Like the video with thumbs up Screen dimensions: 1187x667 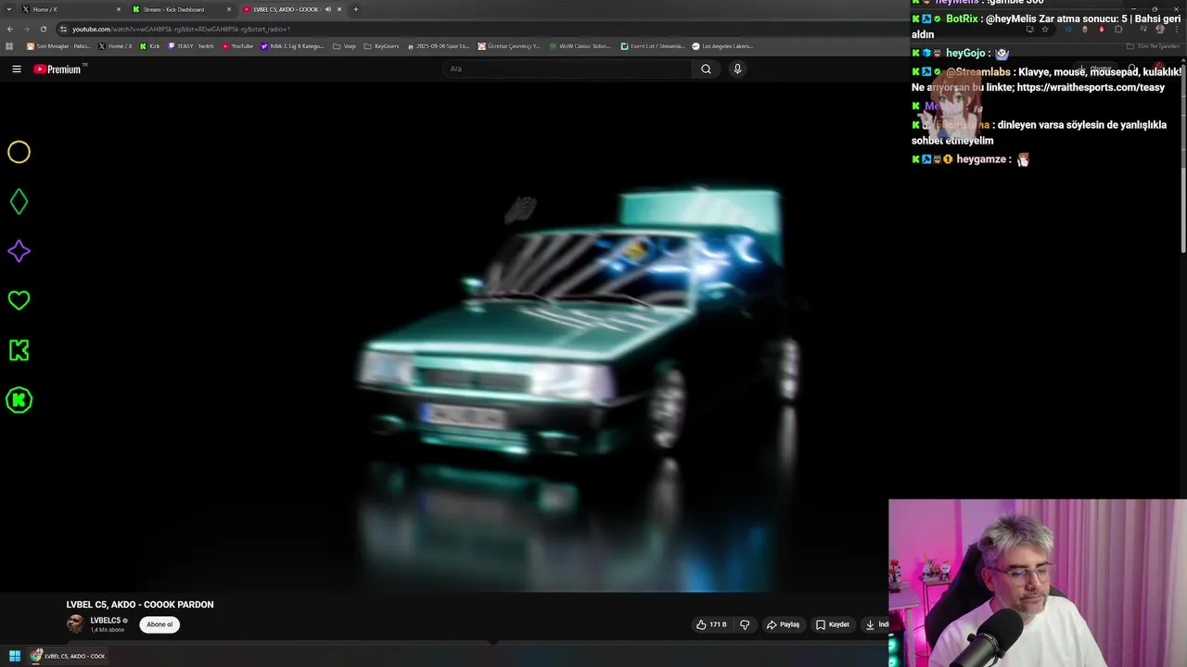(711, 624)
